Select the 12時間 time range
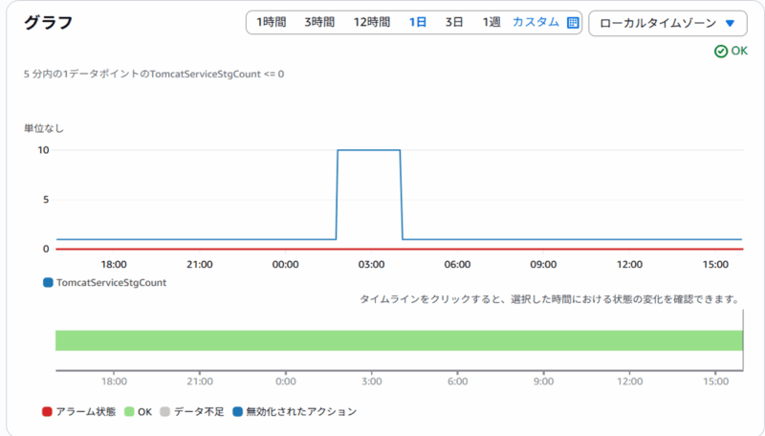 point(372,22)
